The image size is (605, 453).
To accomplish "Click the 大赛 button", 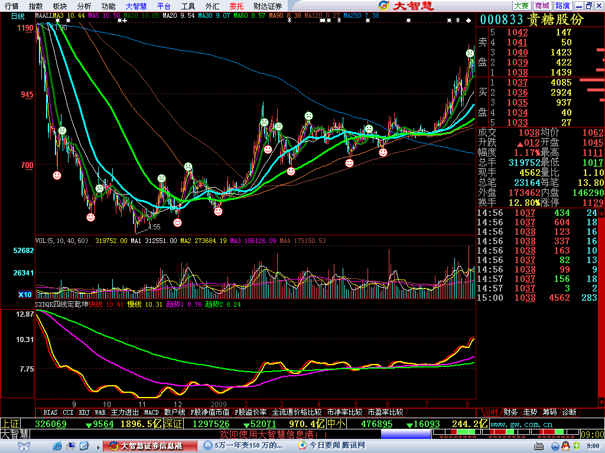I will [x=522, y=6].
